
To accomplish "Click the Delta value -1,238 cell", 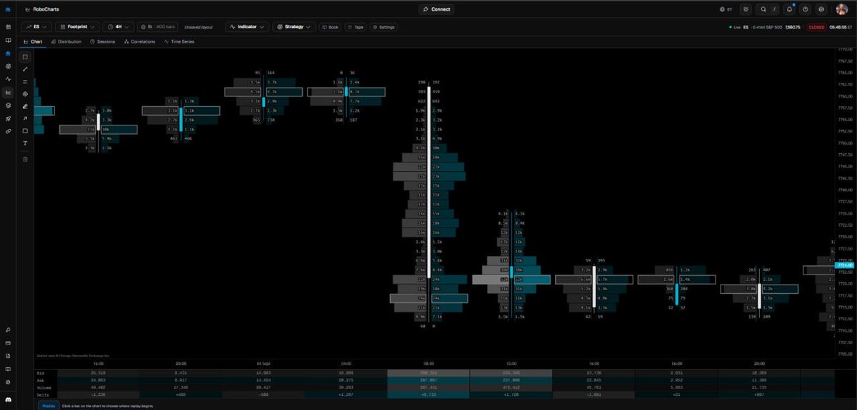I will coord(98,394).
